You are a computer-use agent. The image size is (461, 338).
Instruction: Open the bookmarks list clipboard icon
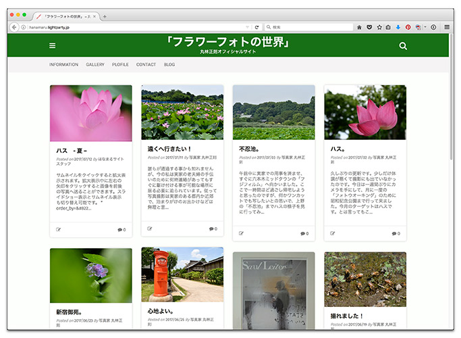click(x=388, y=28)
